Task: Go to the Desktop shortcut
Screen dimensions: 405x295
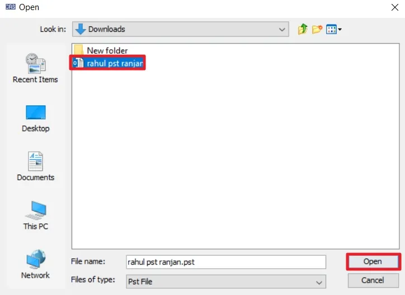Action: (35, 119)
